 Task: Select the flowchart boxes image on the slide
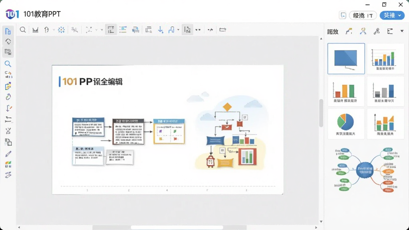pyautogui.click(x=128, y=141)
